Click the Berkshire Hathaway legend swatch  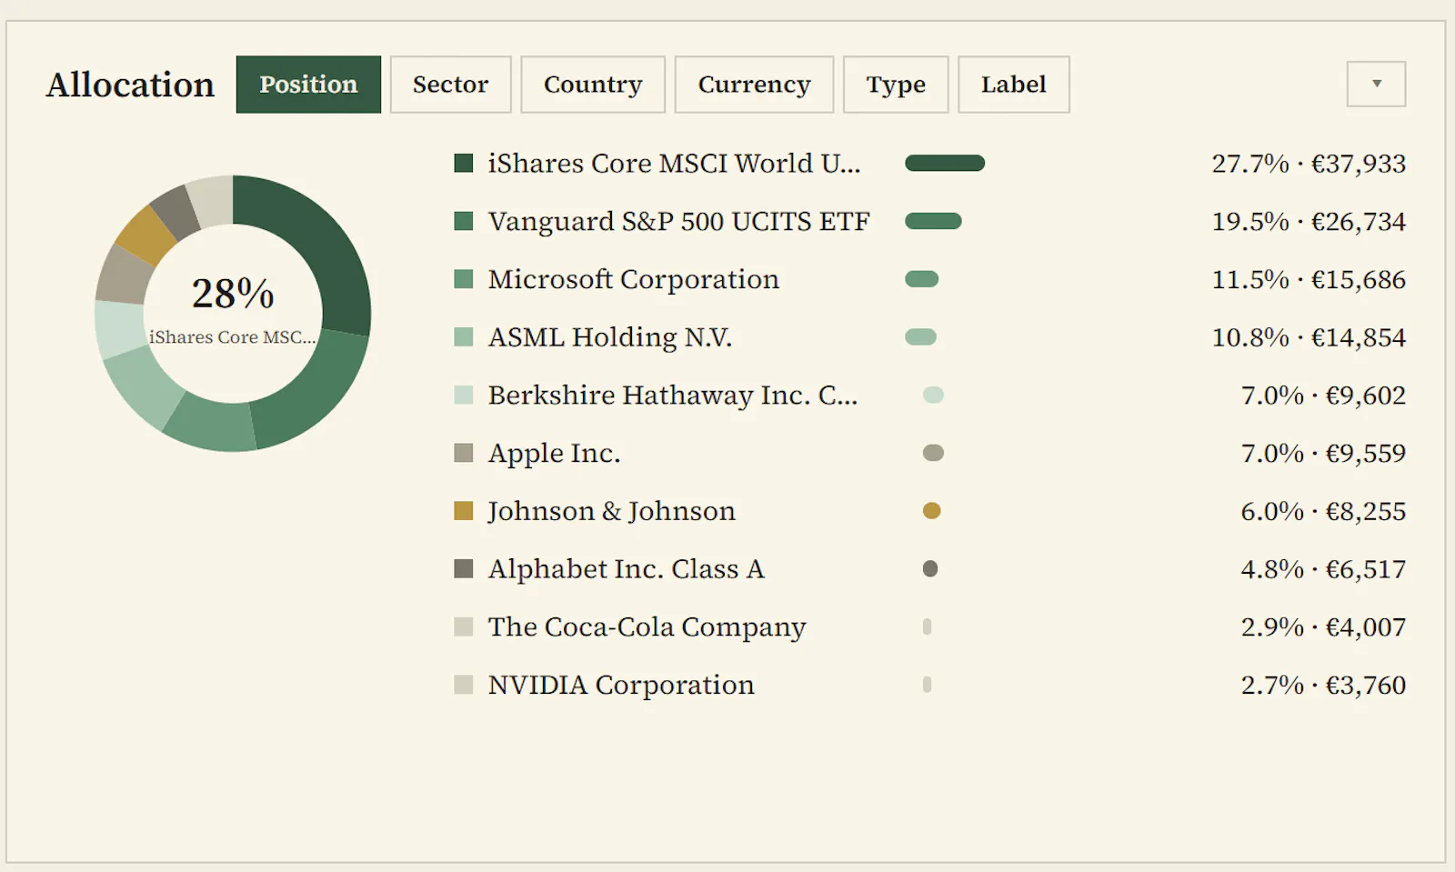click(464, 395)
